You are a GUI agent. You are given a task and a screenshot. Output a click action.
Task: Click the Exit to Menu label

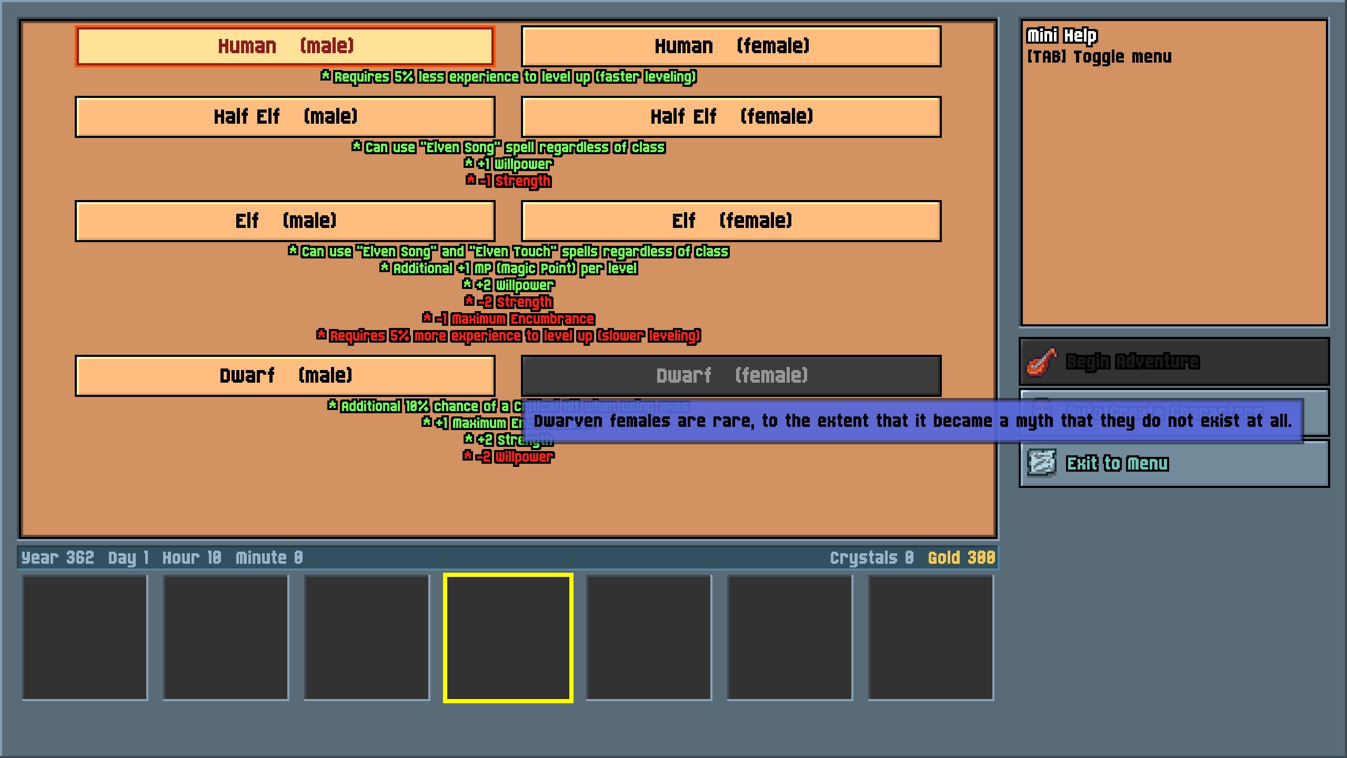pos(1117,464)
